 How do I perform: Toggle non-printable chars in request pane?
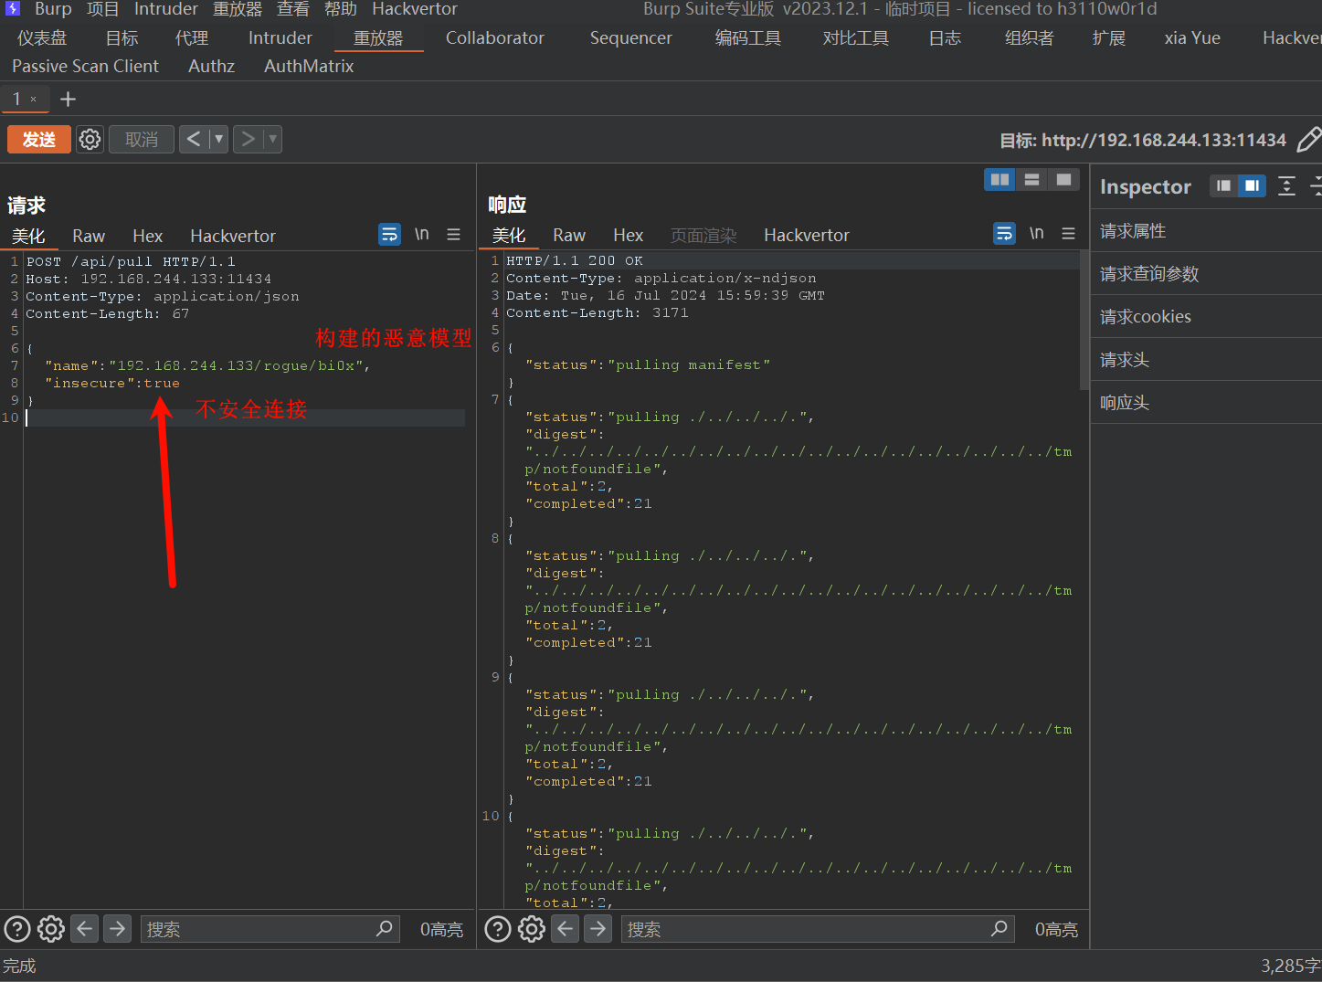point(421,235)
